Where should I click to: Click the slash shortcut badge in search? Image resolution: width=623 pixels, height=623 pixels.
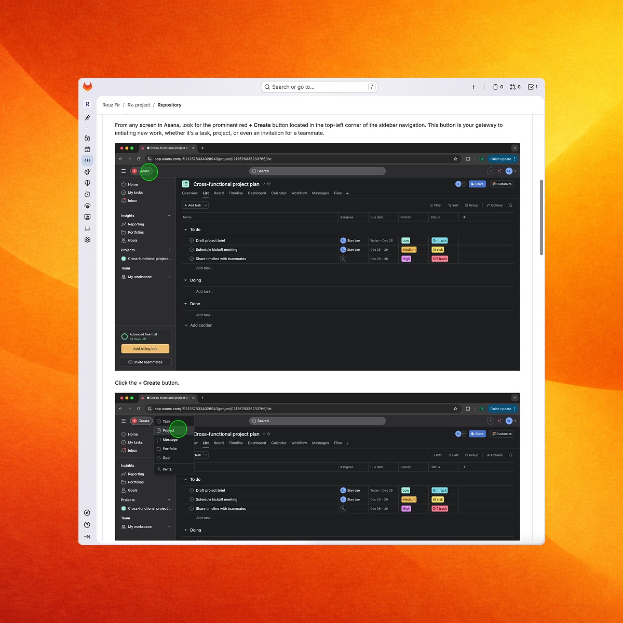[x=372, y=87]
